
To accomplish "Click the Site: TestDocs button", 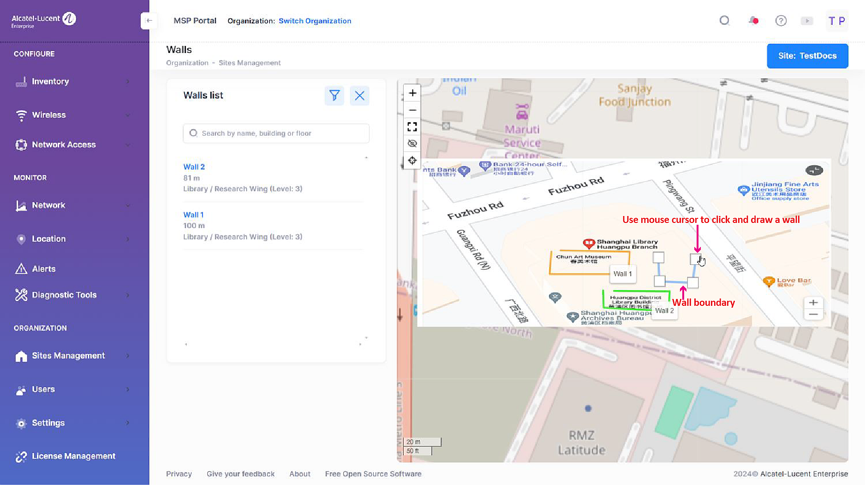I will (x=807, y=56).
